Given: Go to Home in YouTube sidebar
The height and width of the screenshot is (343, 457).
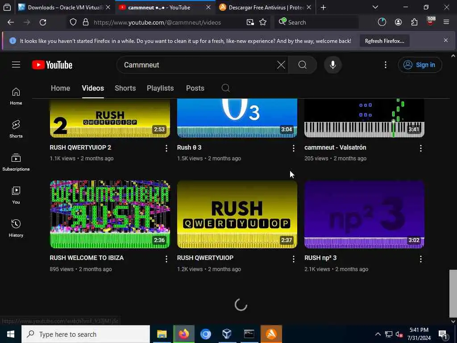Looking at the screenshot, I should pos(16,96).
